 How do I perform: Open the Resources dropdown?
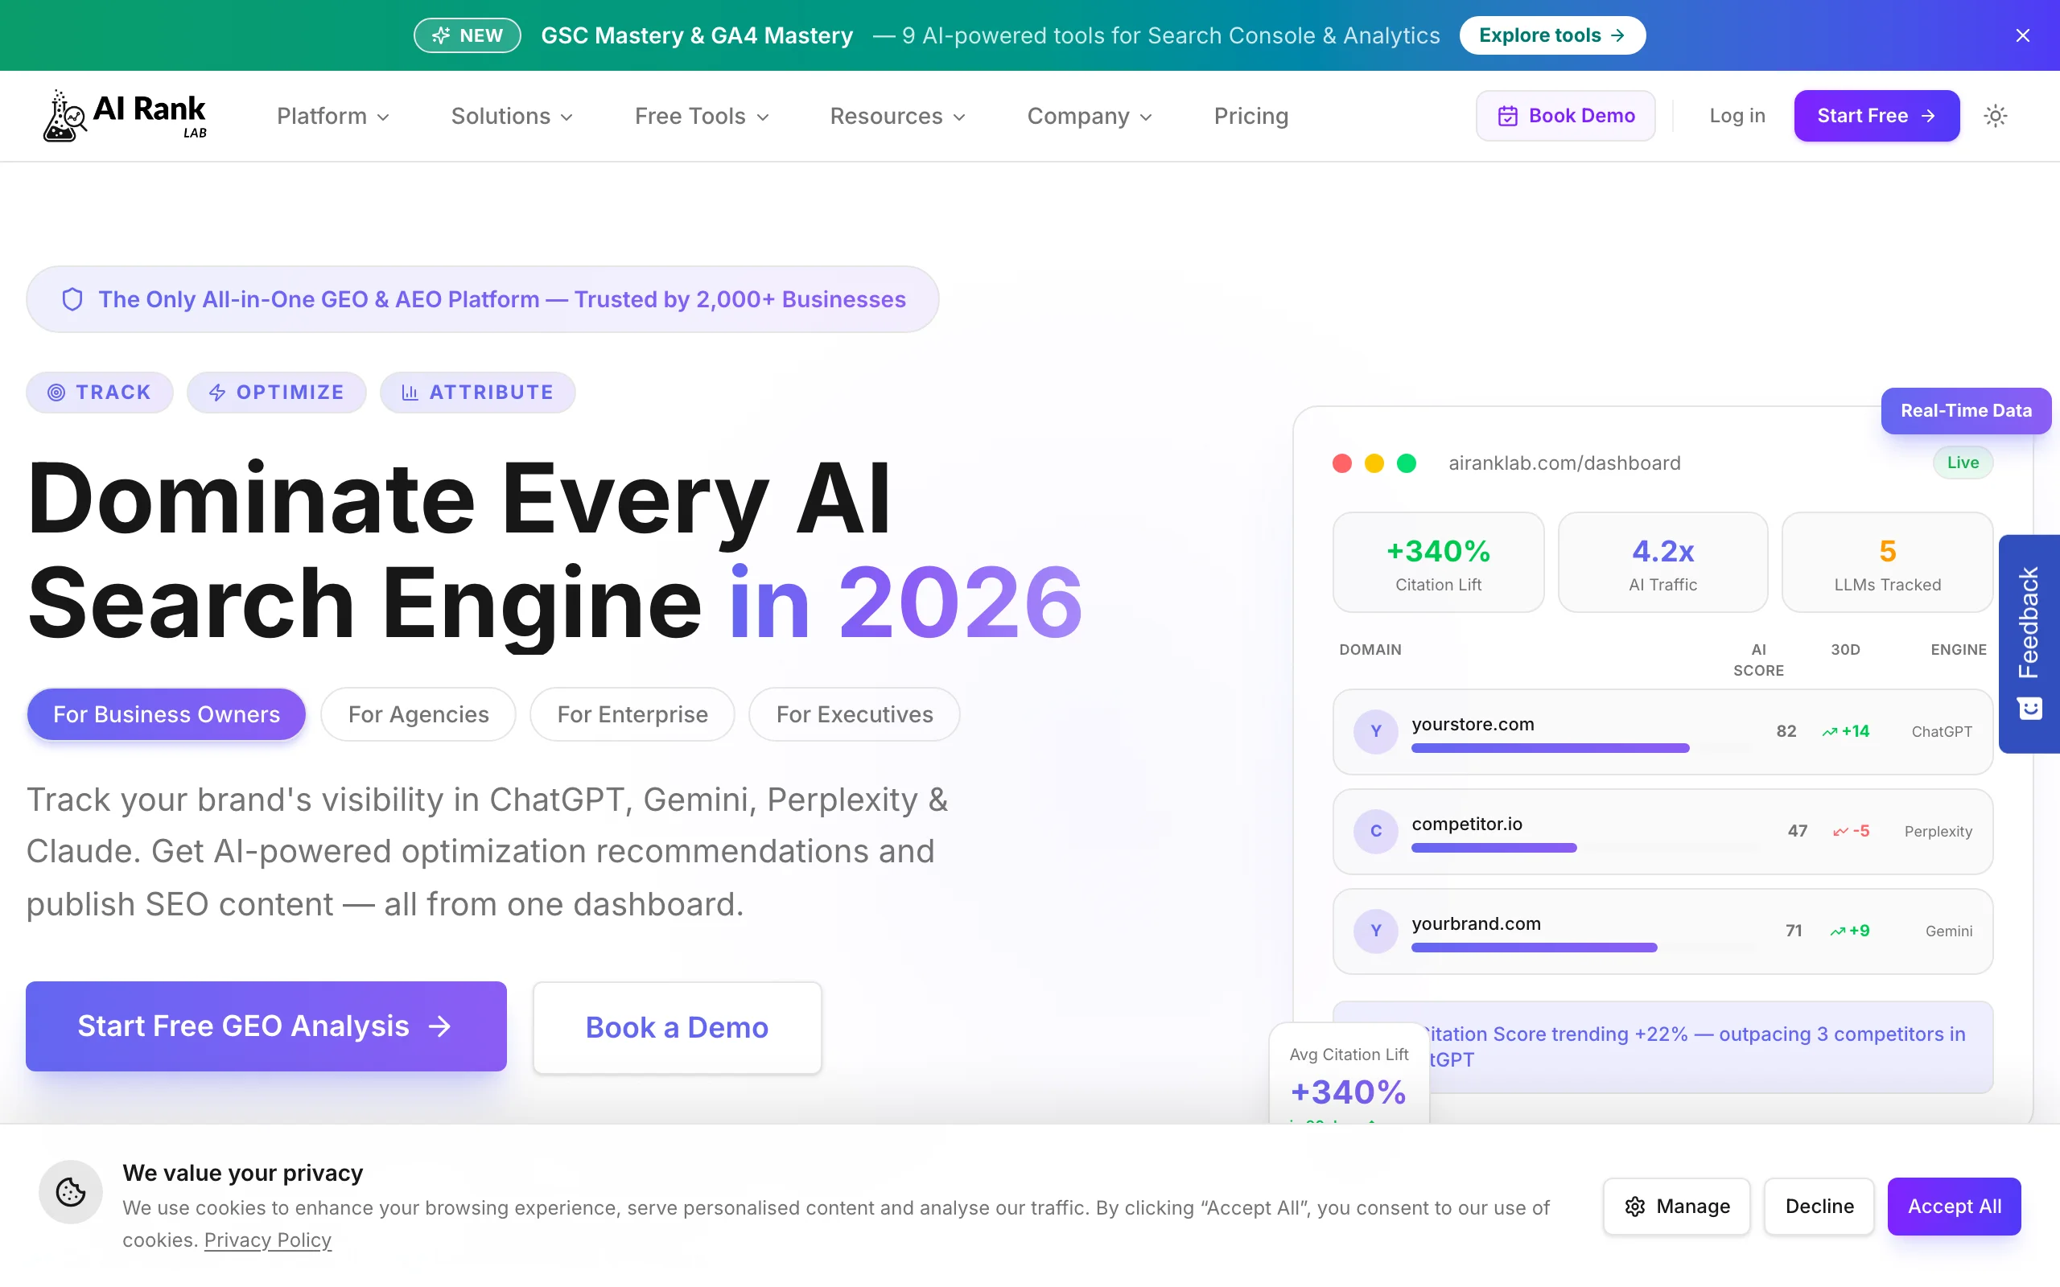pos(897,116)
